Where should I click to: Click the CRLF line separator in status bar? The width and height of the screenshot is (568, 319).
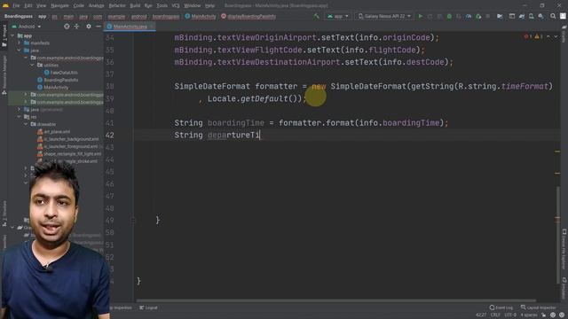point(495,315)
